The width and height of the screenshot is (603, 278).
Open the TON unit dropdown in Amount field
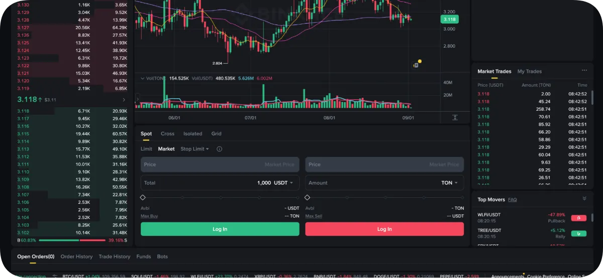(450, 183)
